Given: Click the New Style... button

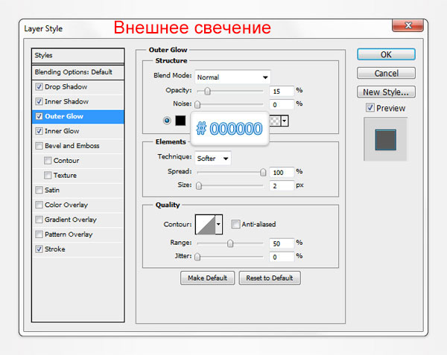Looking at the screenshot, I should click(386, 92).
